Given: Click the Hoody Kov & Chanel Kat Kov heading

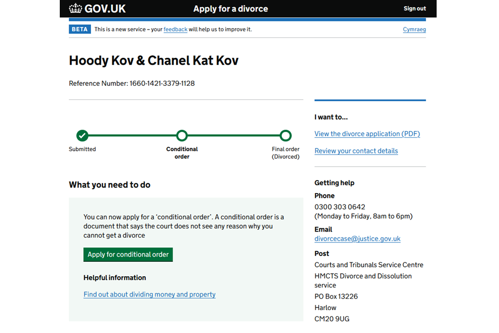Looking at the screenshot, I should (153, 60).
